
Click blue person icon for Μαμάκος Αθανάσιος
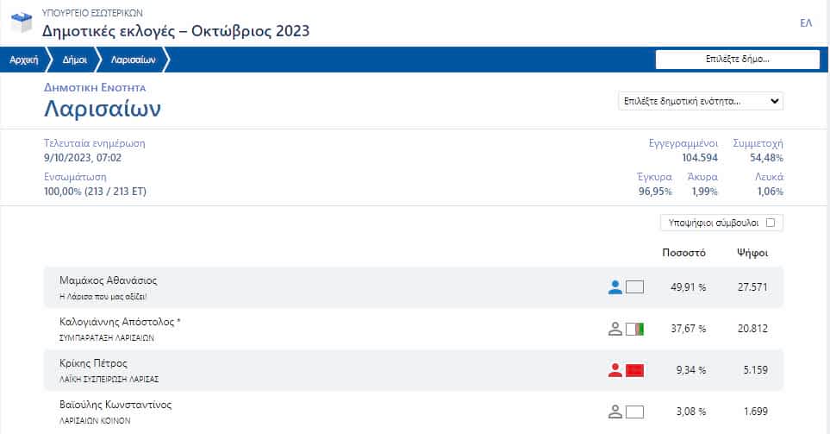(615, 287)
